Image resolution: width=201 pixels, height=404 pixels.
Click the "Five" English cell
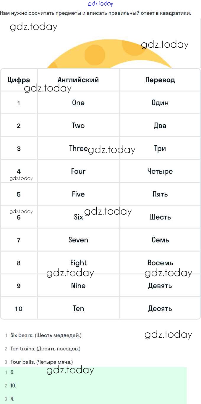coord(78,194)
